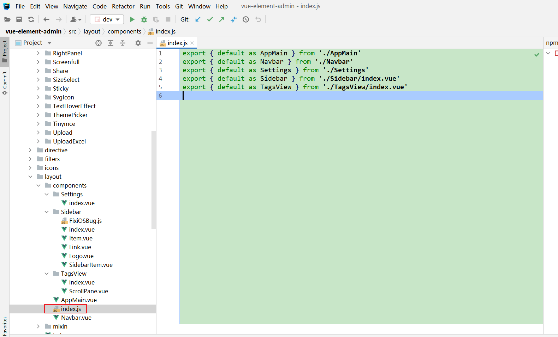Place cursor on the Sidebar export line

coord(291,79)
